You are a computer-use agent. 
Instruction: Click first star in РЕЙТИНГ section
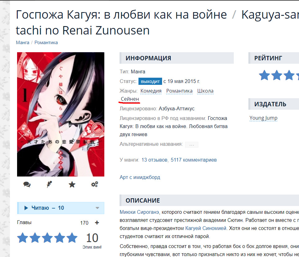264,75
